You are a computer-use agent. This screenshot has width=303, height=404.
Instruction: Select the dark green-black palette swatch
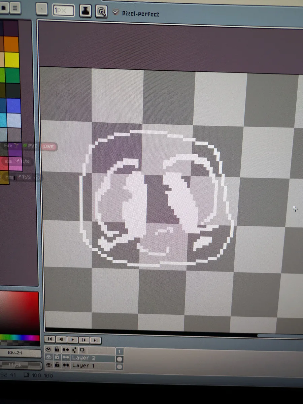[13, 90]
